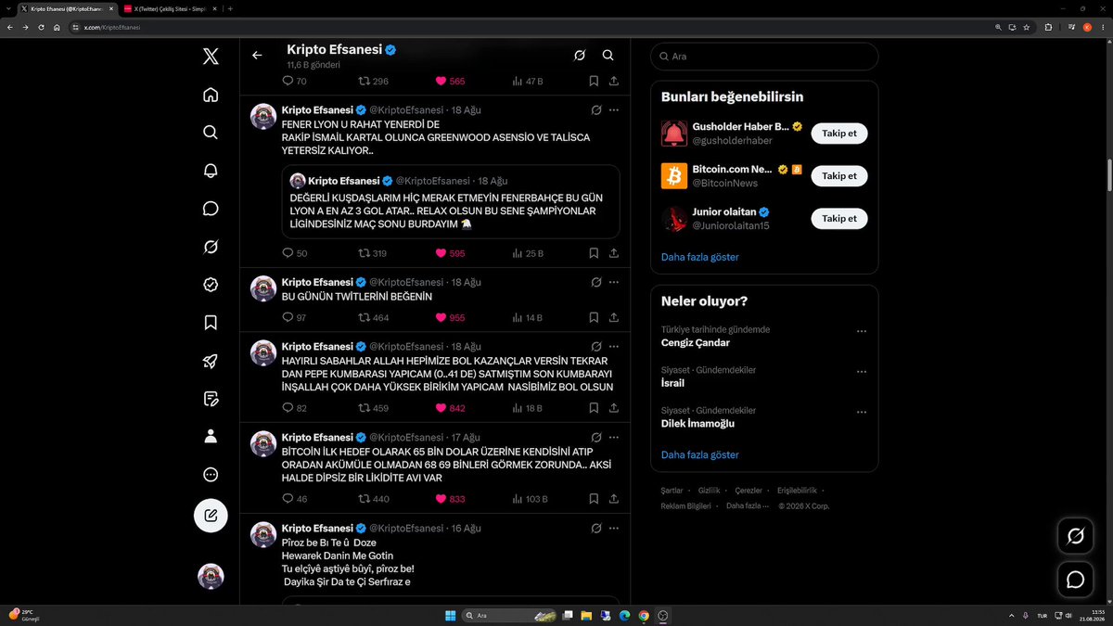Follow Bitcoin.com News with Takip et

pyautogui.click(x=839, y=176)
